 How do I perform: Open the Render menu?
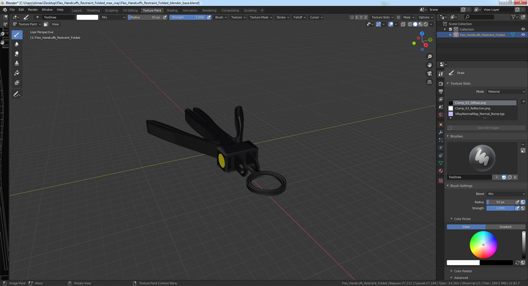coord(33,10)
